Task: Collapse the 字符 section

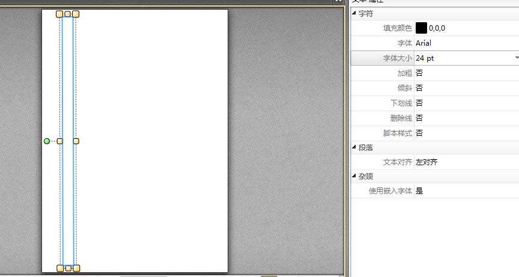Action: [x=354, y=13]
